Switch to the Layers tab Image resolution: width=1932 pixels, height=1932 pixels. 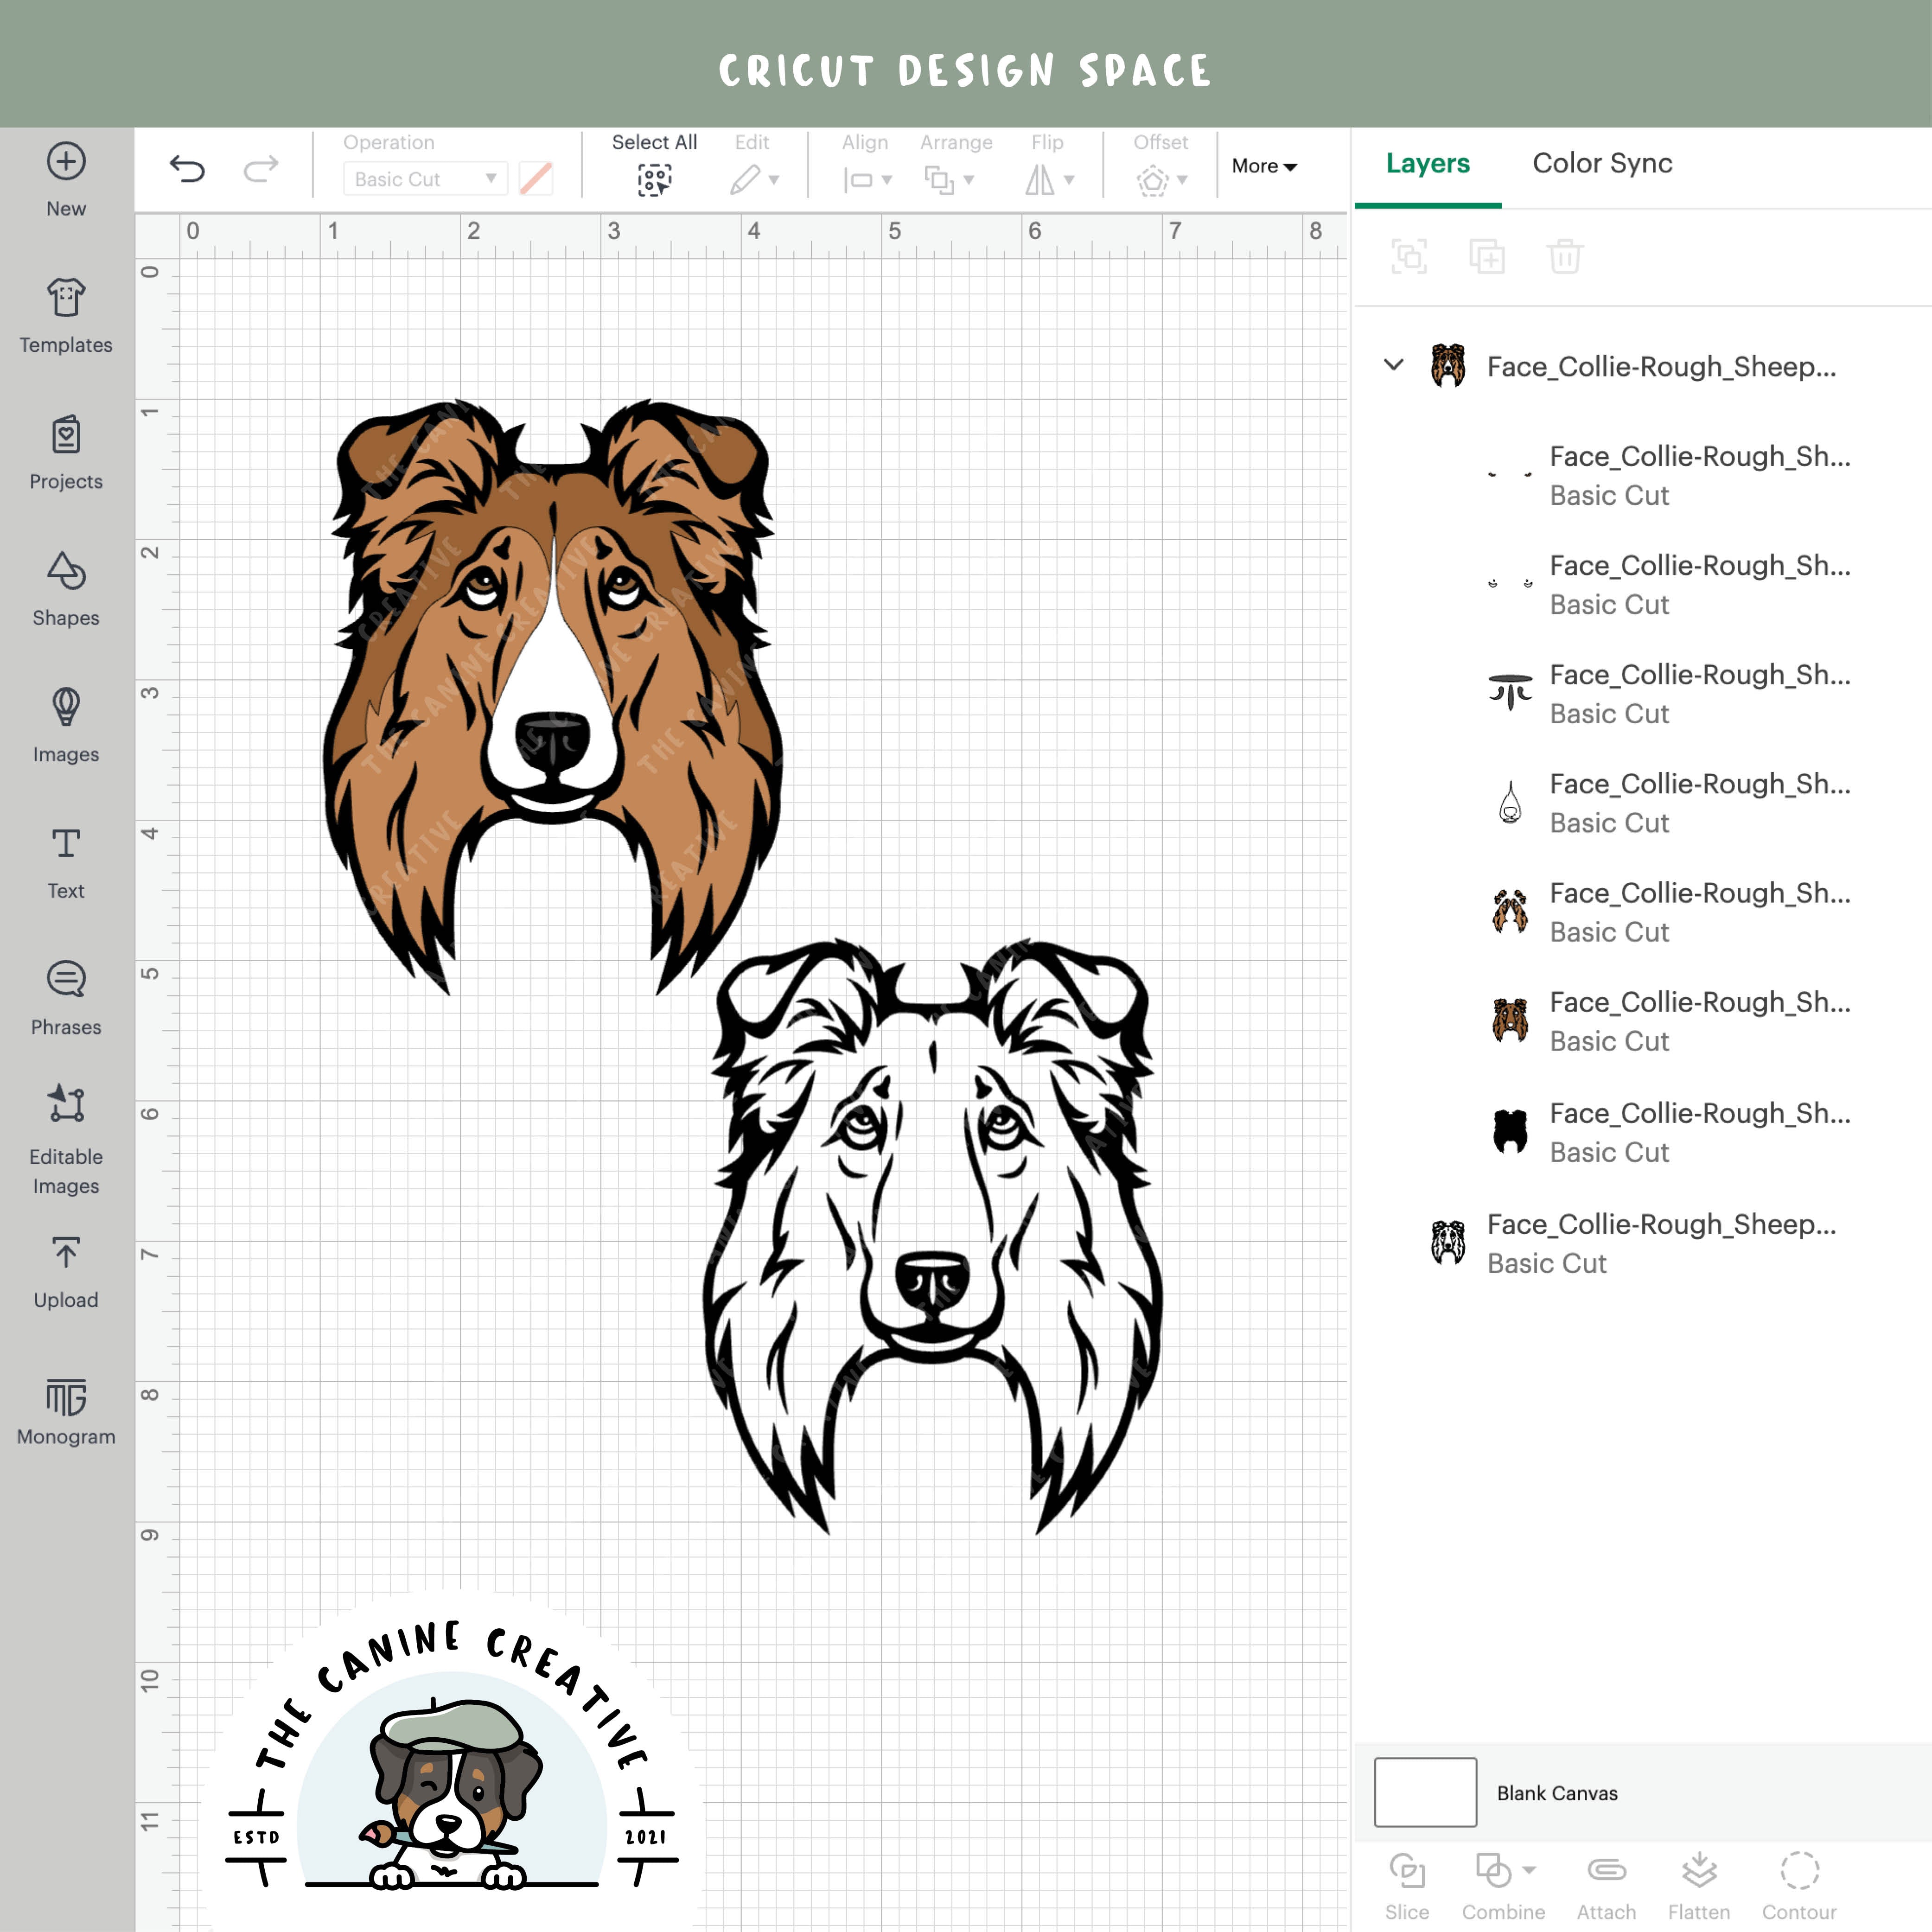coord(1427,163)
